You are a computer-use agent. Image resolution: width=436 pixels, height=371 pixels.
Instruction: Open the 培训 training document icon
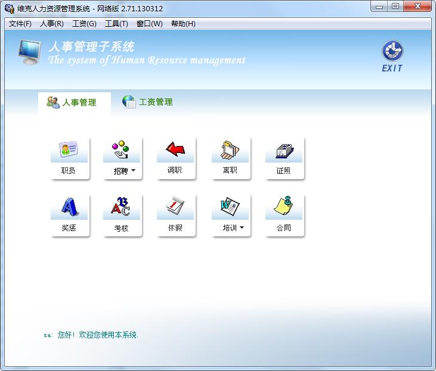coord(230,206)
